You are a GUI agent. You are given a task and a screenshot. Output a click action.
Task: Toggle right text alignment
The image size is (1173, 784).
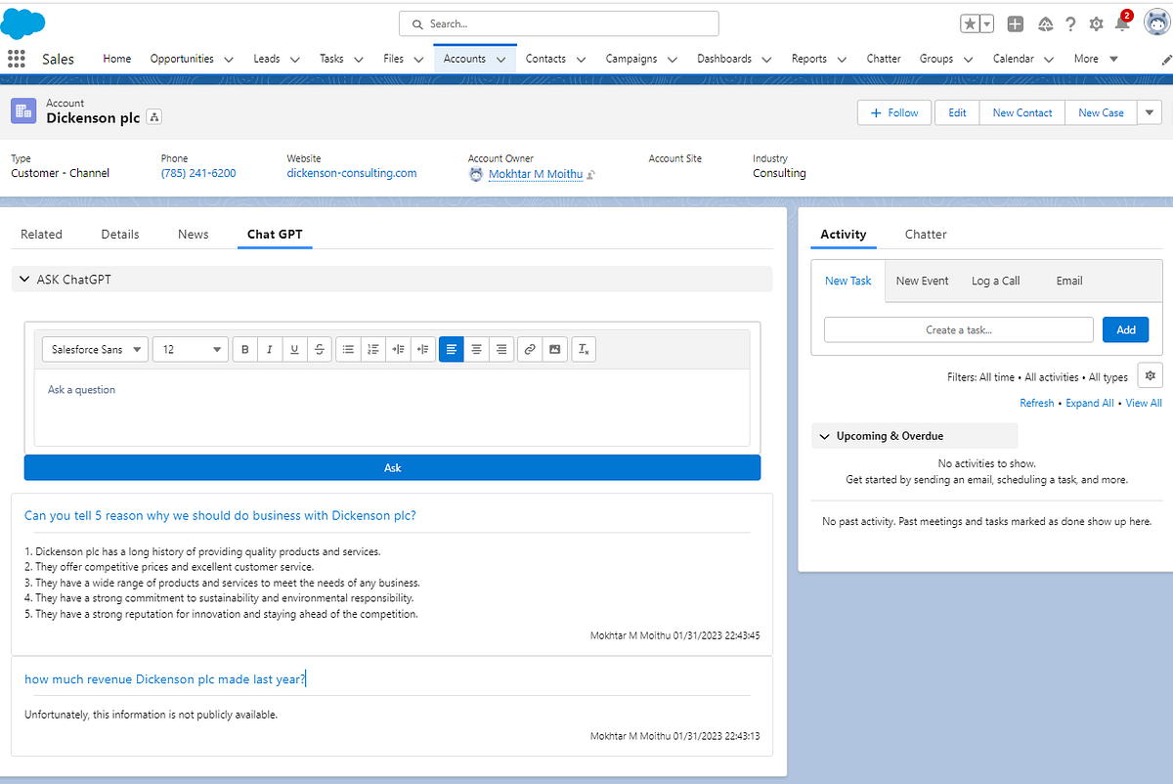pyautogui.click(x=500, y=349)
